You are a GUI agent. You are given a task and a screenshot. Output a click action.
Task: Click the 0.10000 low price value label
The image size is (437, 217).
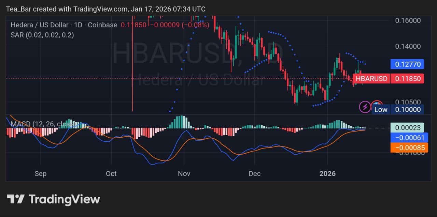407,109
